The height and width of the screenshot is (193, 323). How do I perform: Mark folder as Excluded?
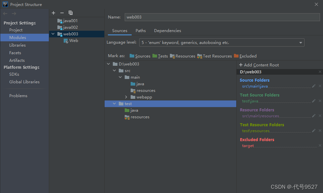coord(245,56)
